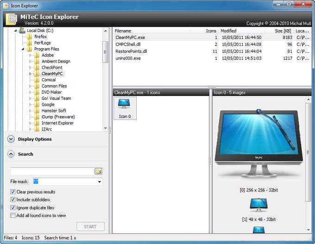Select the 256 x 256 monitor image
The height and width of the screenshot is (244, 315).
[259, 144]
